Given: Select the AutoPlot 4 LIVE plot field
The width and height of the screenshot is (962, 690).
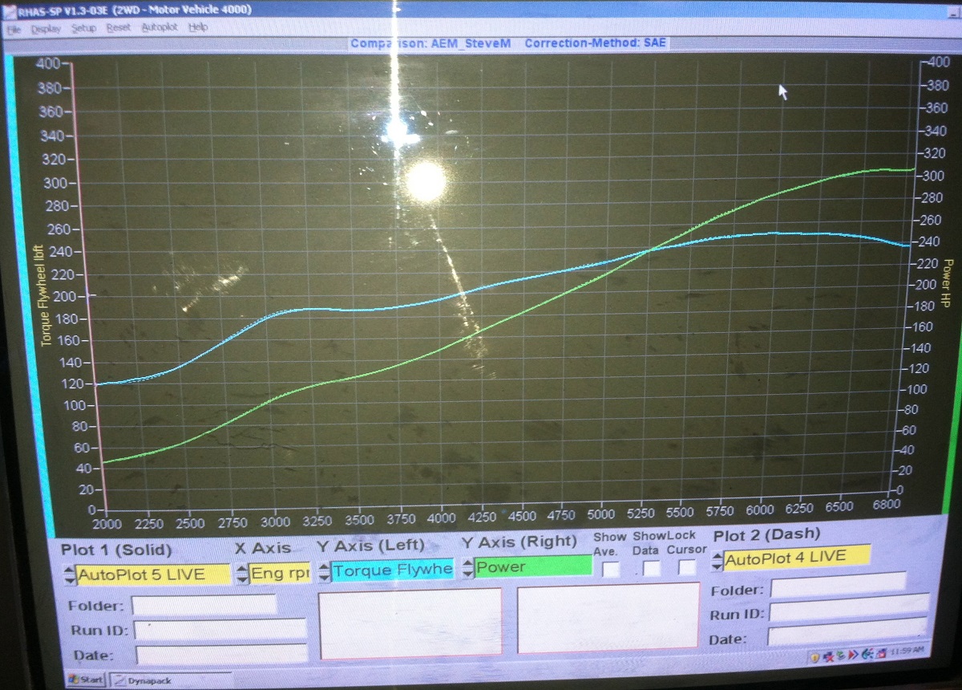Looking at the screenshot, I should tap(797, 558).
